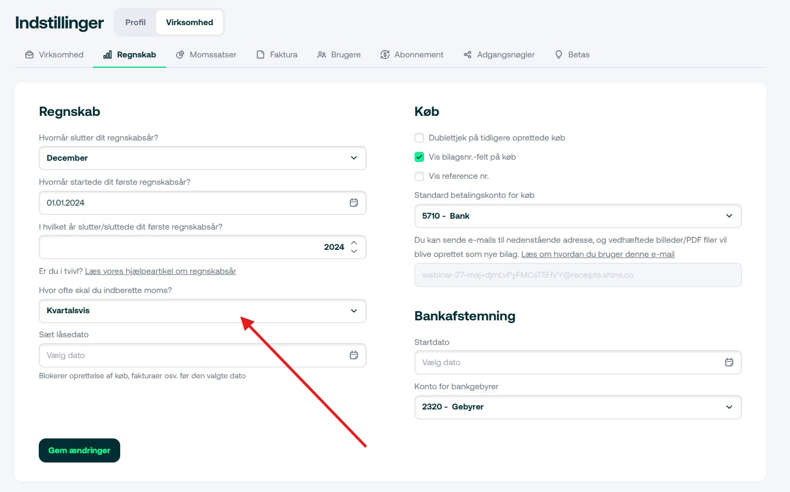This screenshot has height=492, width=790.
Task: Open calendar icon in Sæt låsedato field
Action: coord(354,355)
